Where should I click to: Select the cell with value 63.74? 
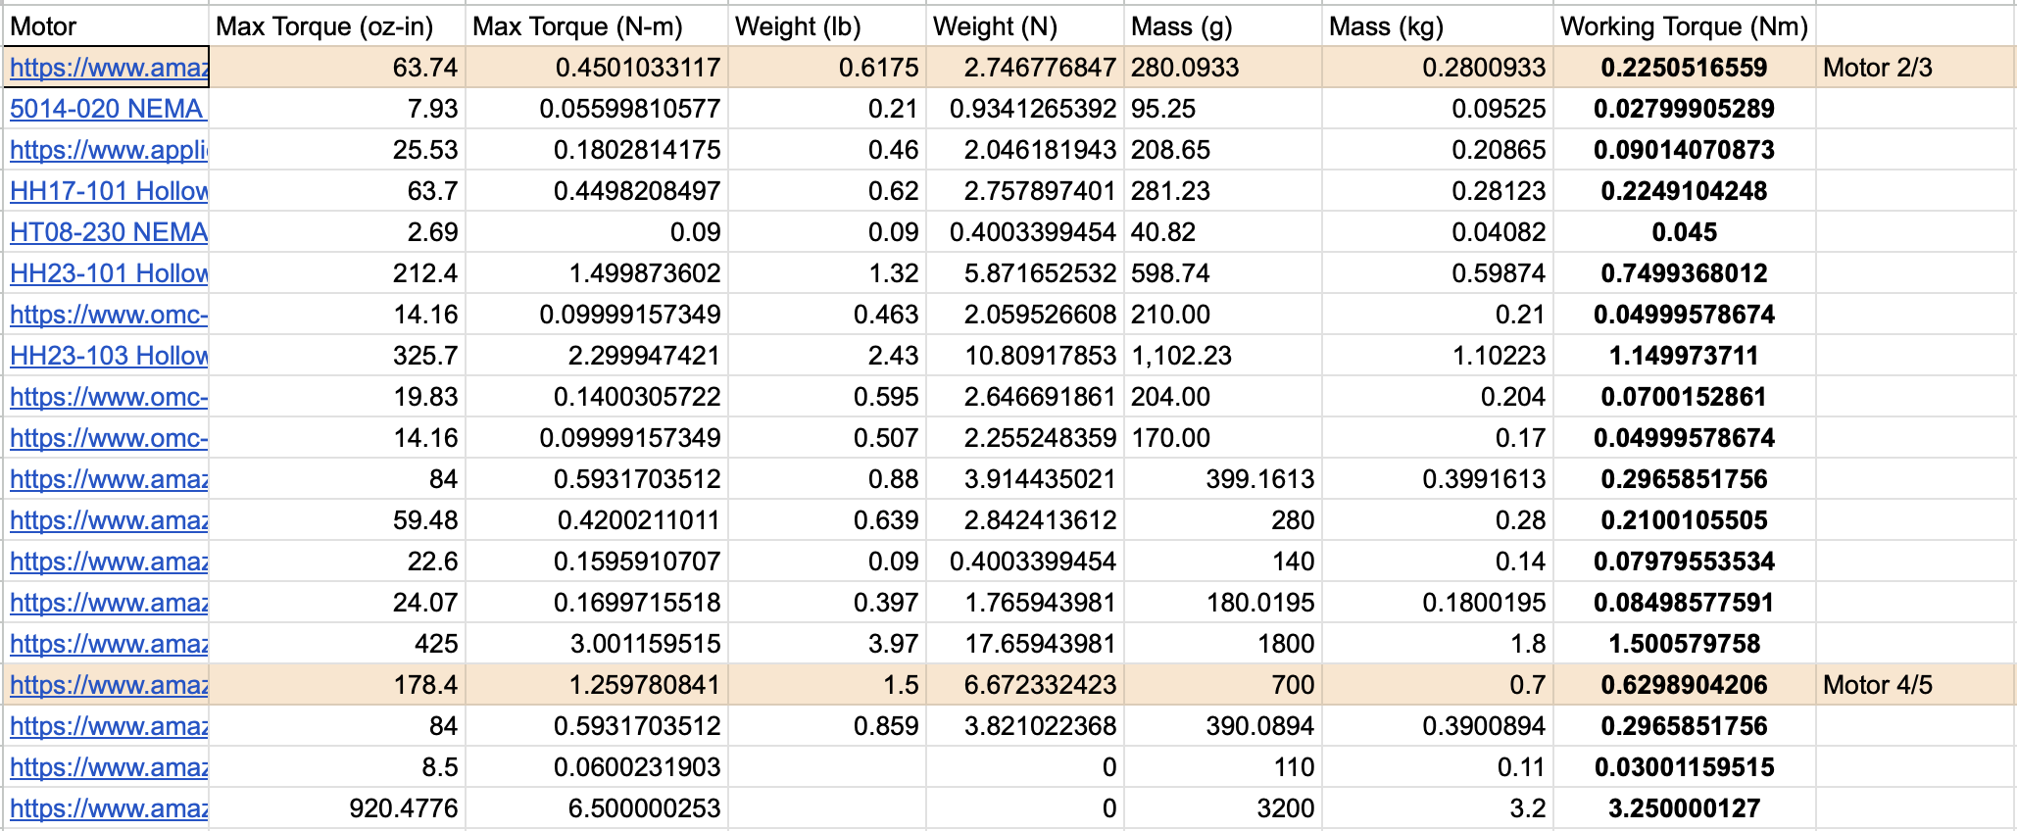click(337, 68)
